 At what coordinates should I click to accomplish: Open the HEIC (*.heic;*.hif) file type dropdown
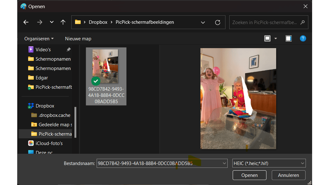tap(269, 163)
